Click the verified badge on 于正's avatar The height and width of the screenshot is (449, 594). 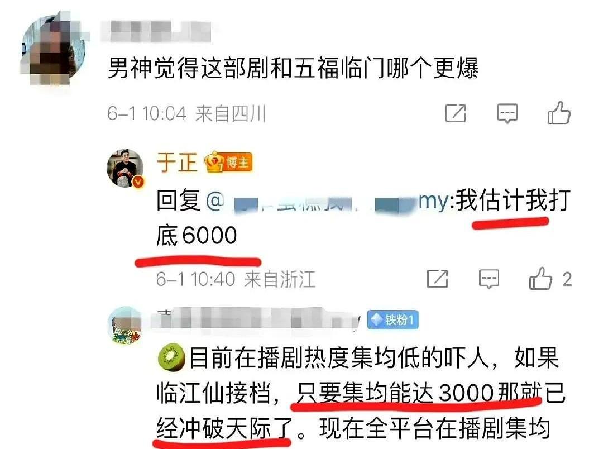tap(138, 182)
